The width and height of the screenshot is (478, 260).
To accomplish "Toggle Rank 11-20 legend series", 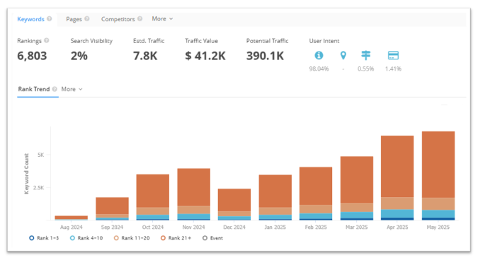I will click(x=132, y=238).
